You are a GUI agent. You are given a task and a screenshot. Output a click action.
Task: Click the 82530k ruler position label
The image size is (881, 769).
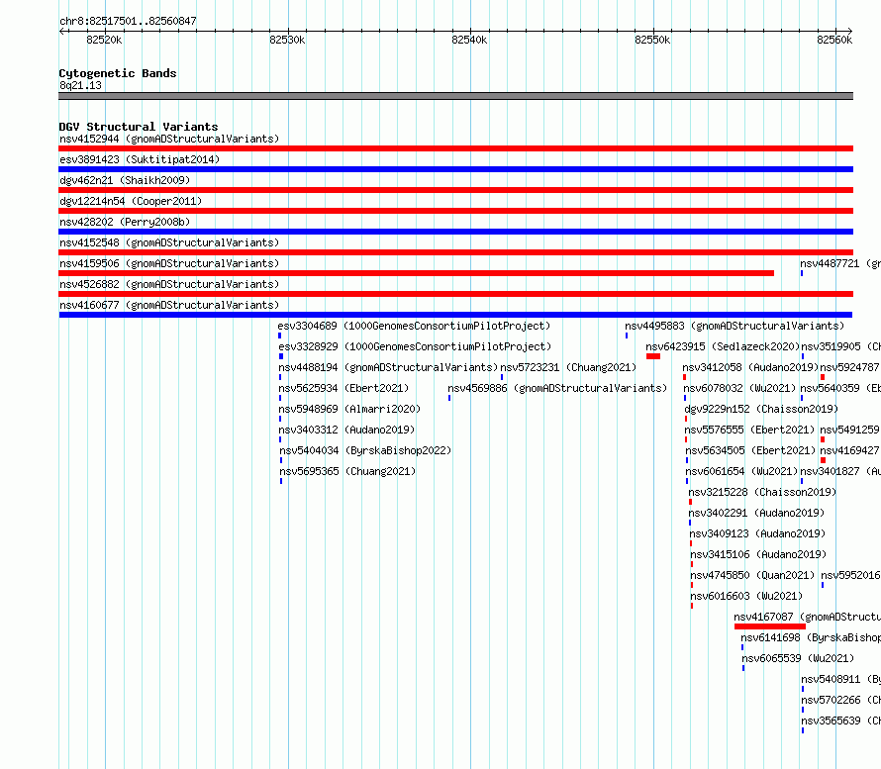287,40
